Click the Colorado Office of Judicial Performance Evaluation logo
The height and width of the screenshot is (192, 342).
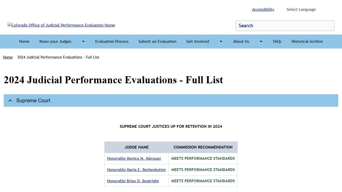click(x=61, y=25)
